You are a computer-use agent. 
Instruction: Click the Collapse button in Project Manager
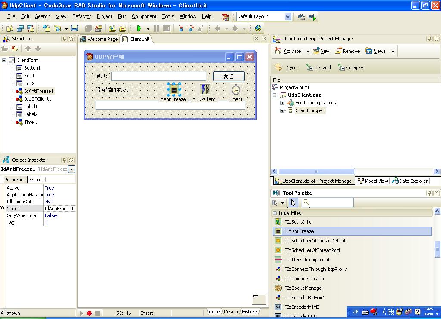(x=351, y=67)
